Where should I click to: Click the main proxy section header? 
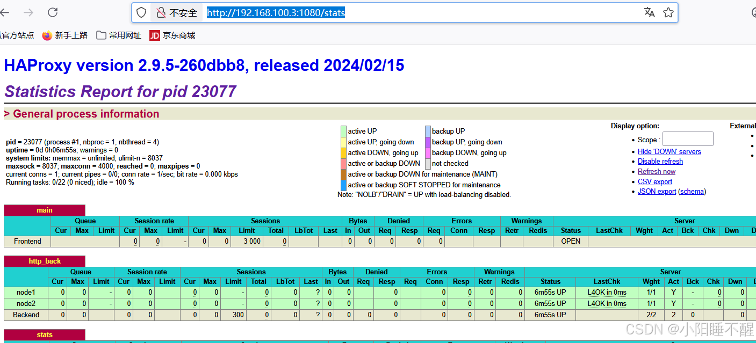[x=45, y=210]
